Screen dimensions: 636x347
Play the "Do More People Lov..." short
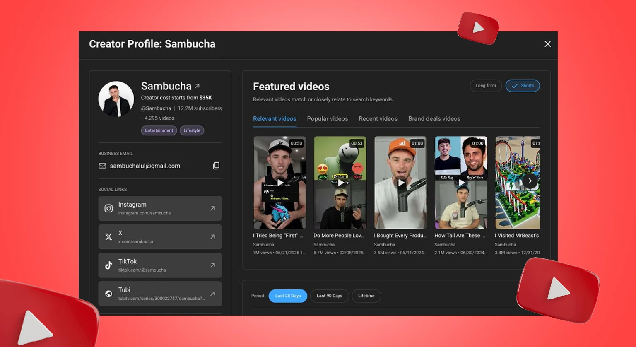[x=340, y=183]
